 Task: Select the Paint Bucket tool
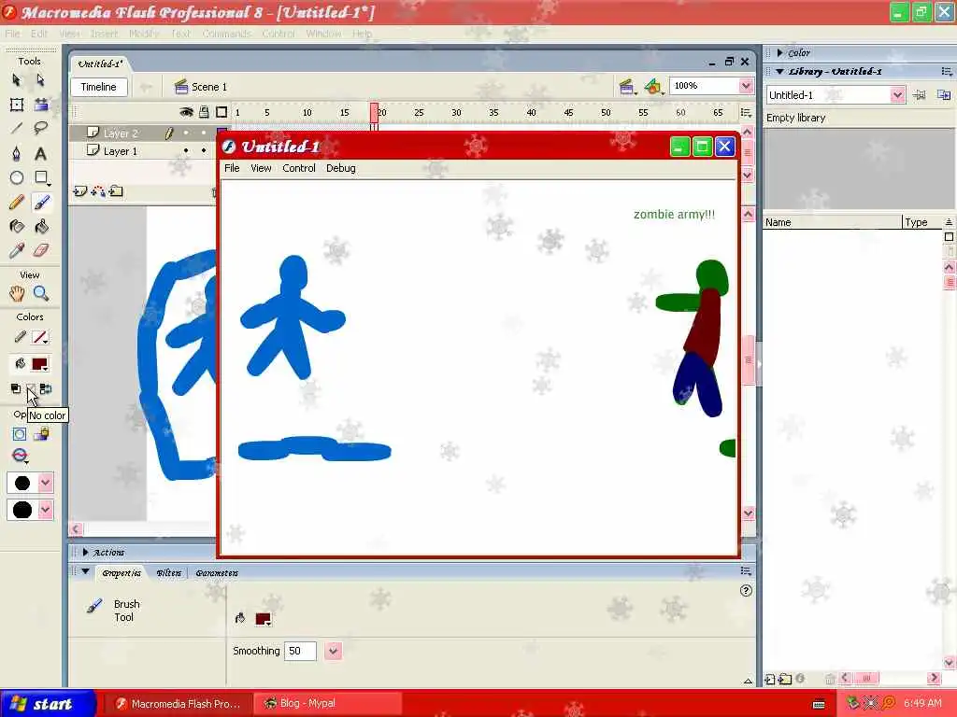click(41, 226)
